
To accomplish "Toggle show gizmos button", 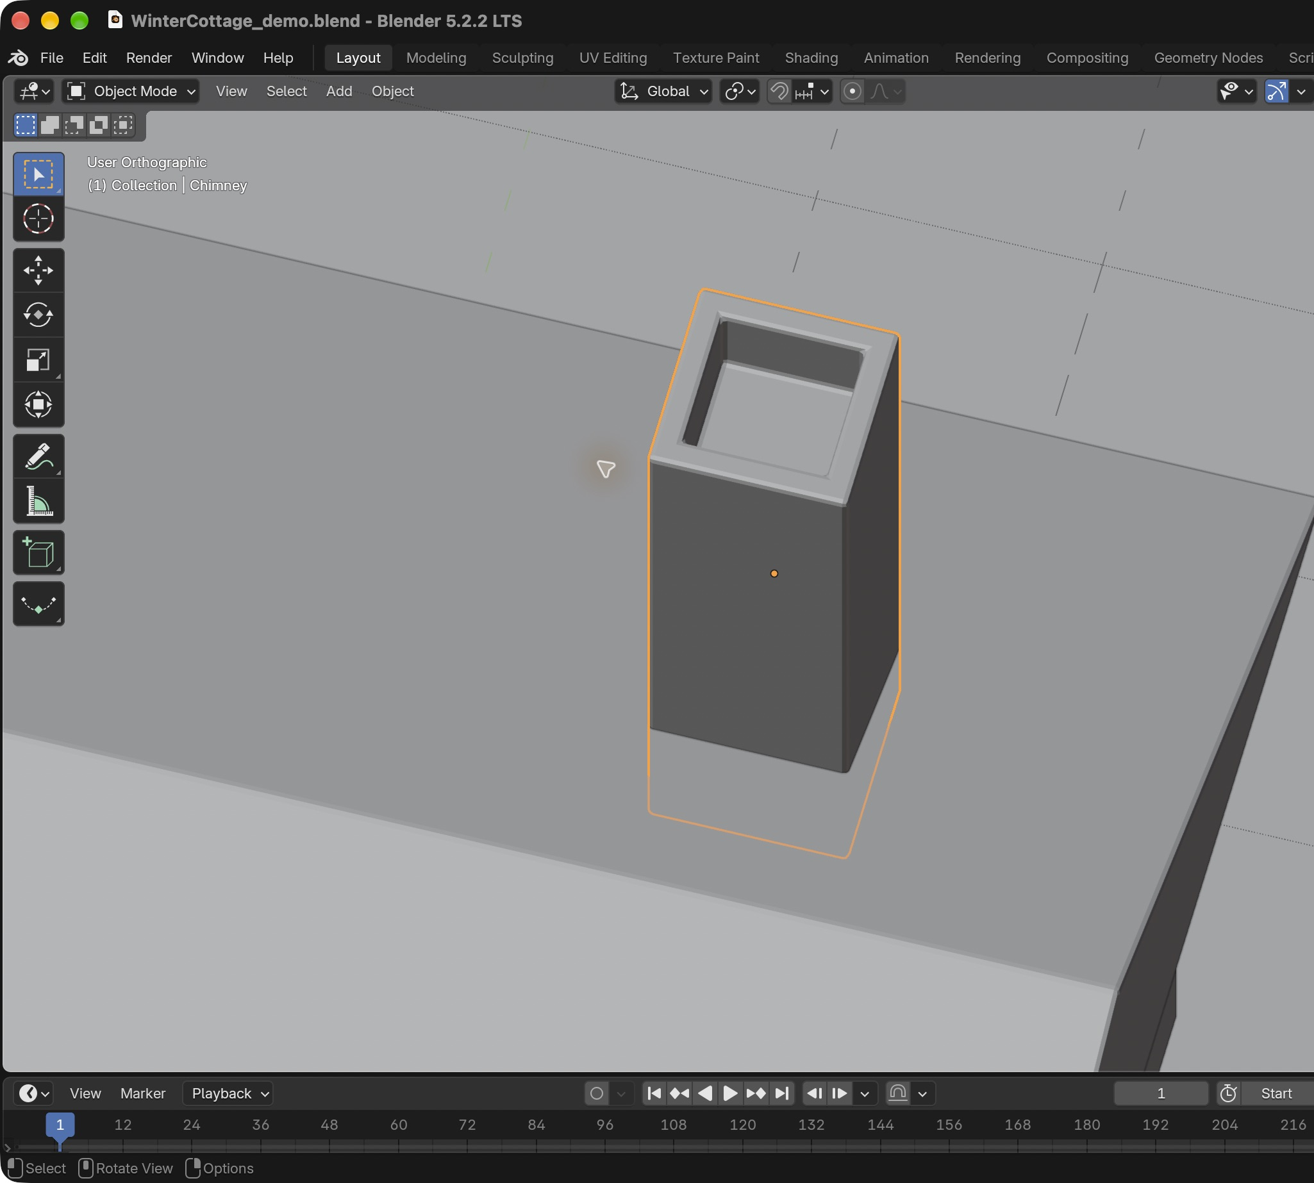I will coord(1276,92).
